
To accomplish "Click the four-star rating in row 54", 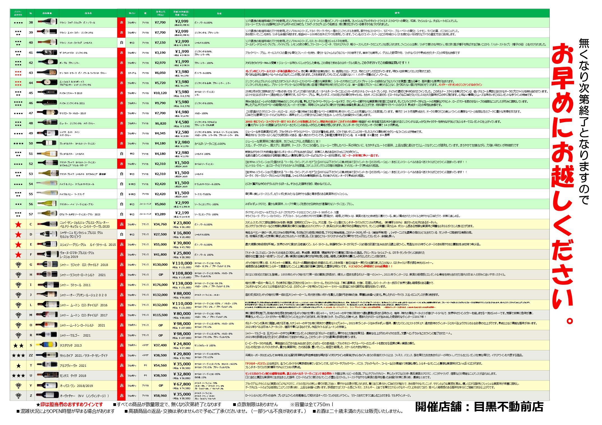I will (18, 184).
